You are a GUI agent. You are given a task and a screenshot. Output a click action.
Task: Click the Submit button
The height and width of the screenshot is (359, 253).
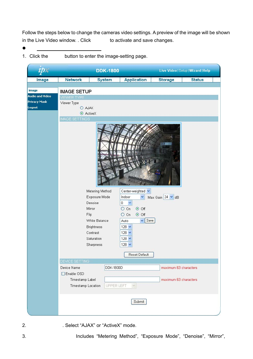click(139, 302)
